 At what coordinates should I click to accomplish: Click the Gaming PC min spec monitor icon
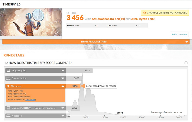pyautogui.click(x=8, y=108)
